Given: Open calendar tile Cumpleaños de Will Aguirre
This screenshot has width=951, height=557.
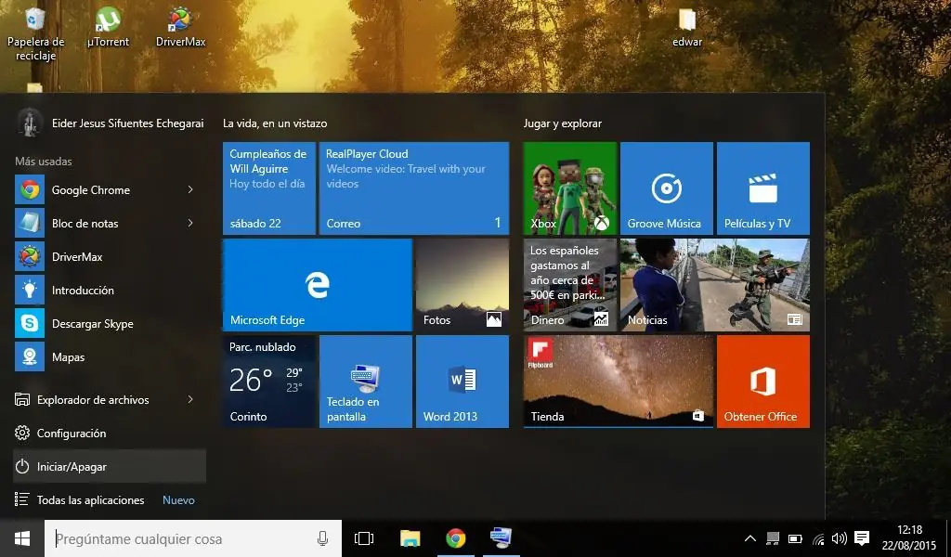Looking at the screenshot, I should [269, 188].
